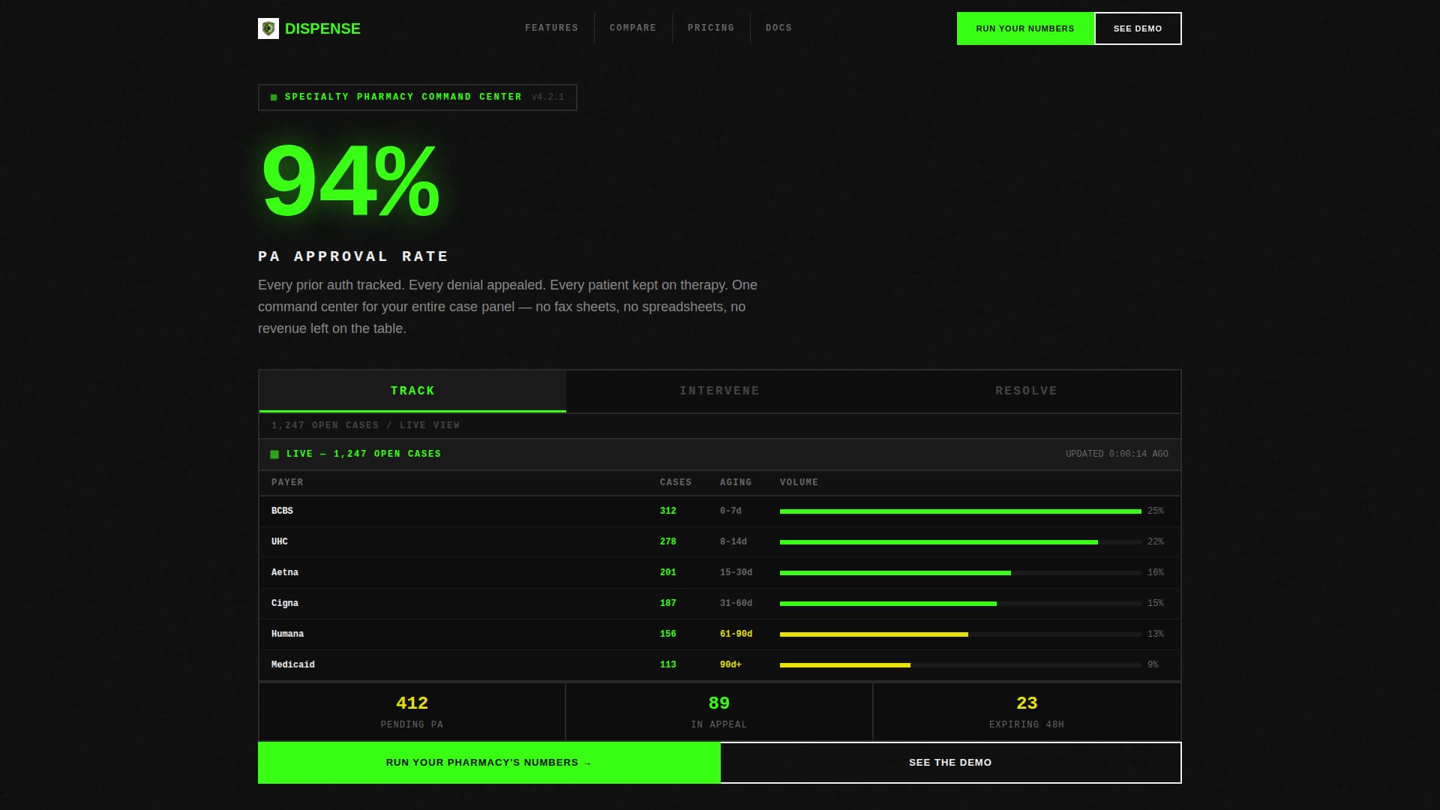Click the 22% volume label
Image resolution: width=1440 pixels, height=810 pixels.
pyautogui.click(x=1156, y=541)
